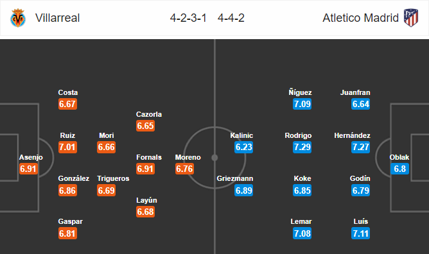Select Luís's 7.11 rating badge

(x=360, y=233)
